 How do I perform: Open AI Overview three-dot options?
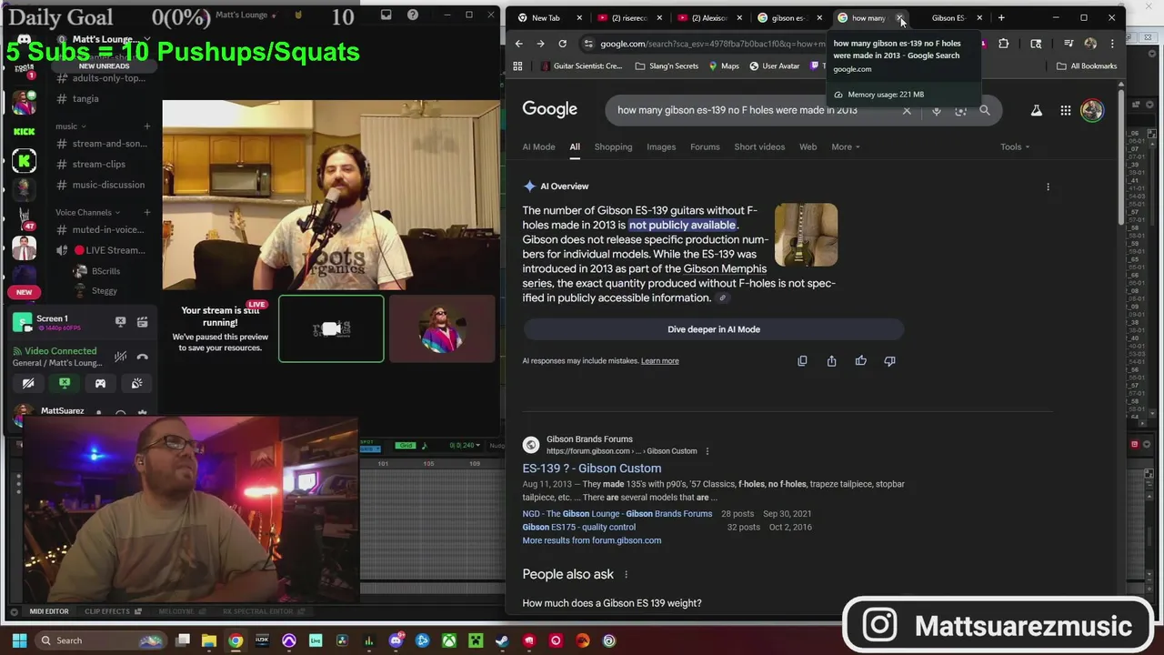pyautogui.click(x=1048, y=186)
